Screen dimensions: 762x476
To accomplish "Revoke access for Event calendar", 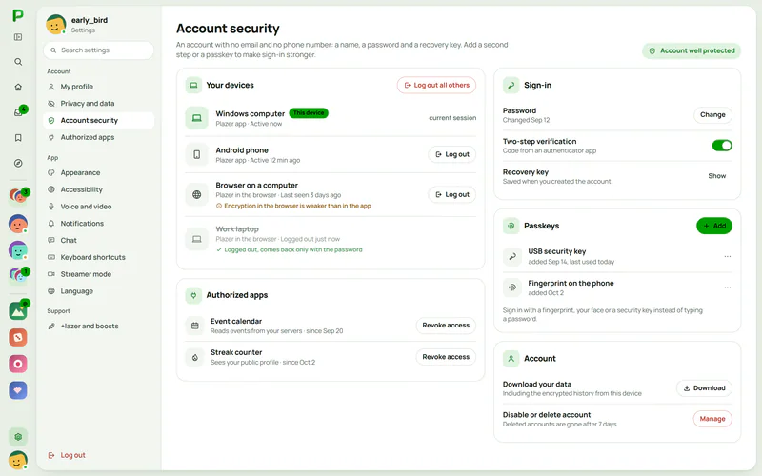I will (x=446, y=326).
